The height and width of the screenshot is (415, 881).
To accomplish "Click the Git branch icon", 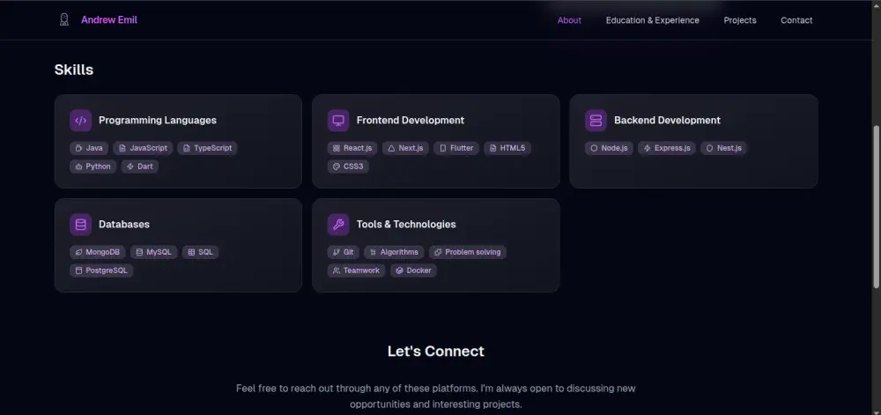I will coord(337,252).
